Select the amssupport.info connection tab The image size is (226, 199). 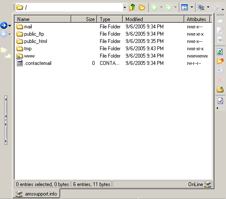[37, 194]
